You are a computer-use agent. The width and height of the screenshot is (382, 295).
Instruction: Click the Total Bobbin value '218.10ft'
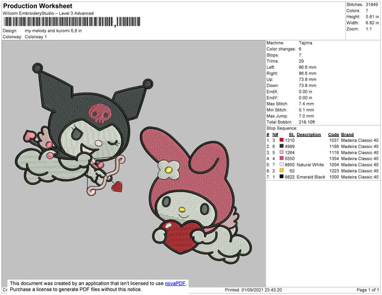[x=307, y=122]
